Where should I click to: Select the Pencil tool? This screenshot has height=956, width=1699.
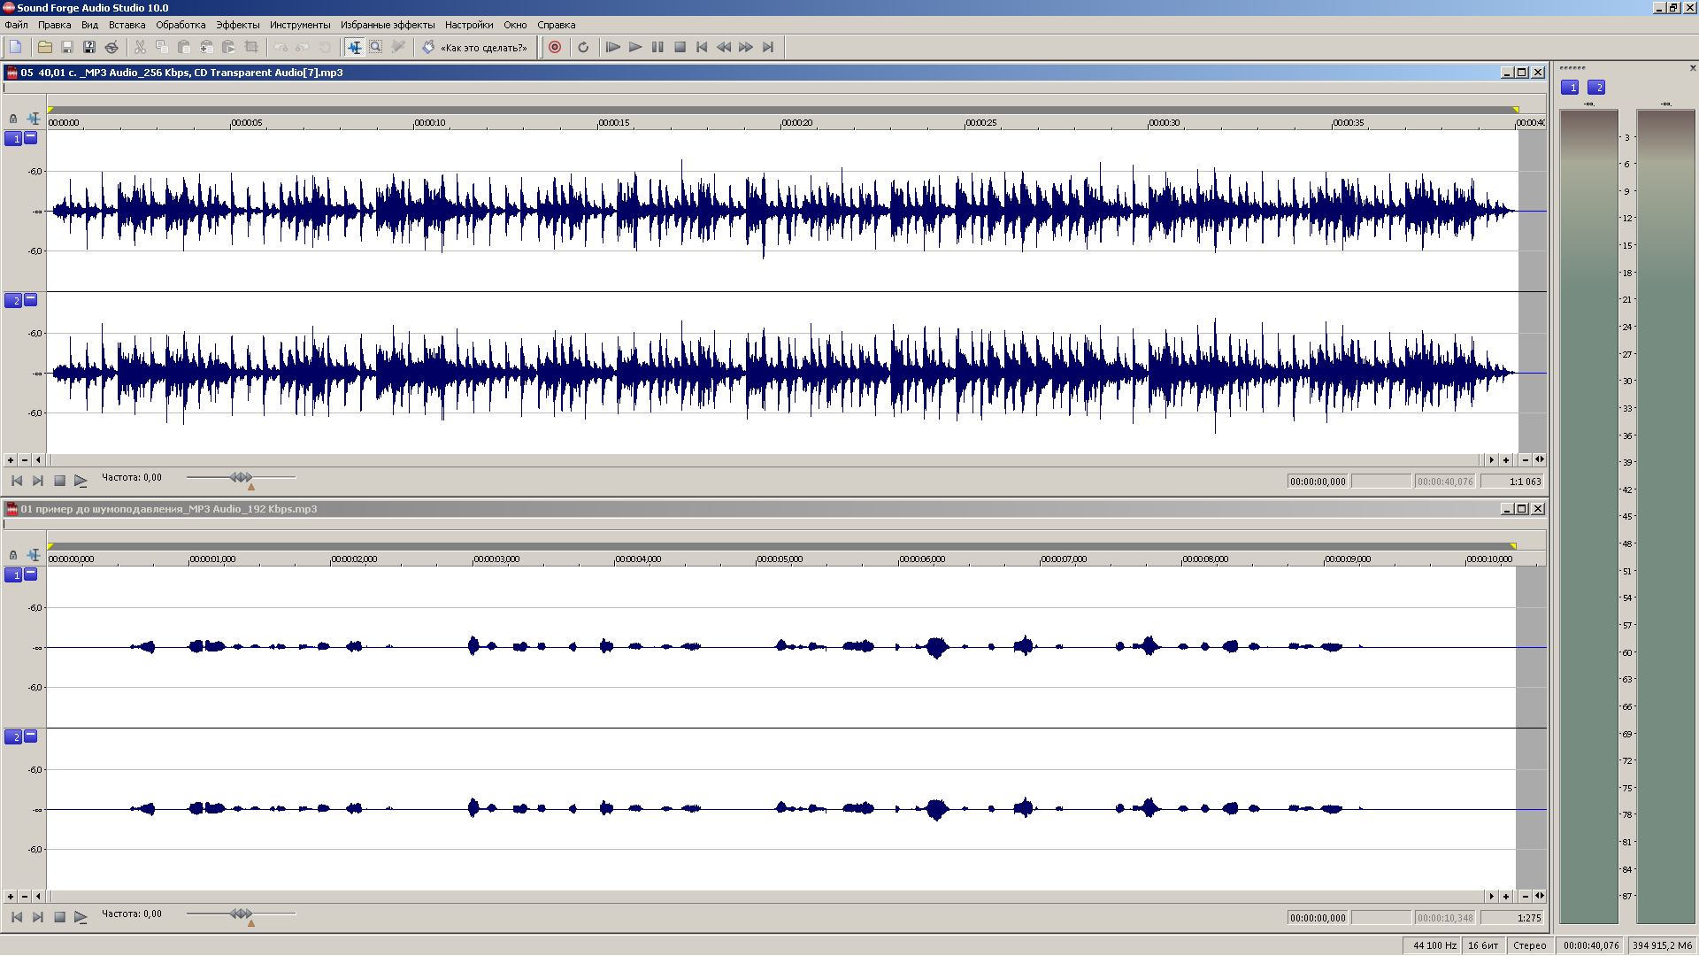(x=398, y=47)
